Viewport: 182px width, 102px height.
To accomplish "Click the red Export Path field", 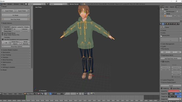I will click(174, 91).
